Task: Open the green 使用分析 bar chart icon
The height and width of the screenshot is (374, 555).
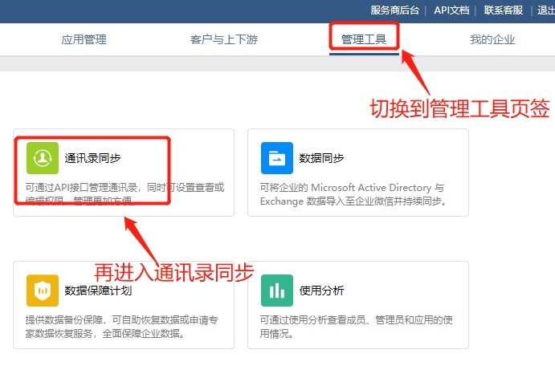Action: 277,291
